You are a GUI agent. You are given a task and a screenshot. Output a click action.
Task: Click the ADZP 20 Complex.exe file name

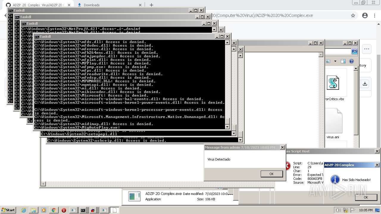click(x=163, y=194)
